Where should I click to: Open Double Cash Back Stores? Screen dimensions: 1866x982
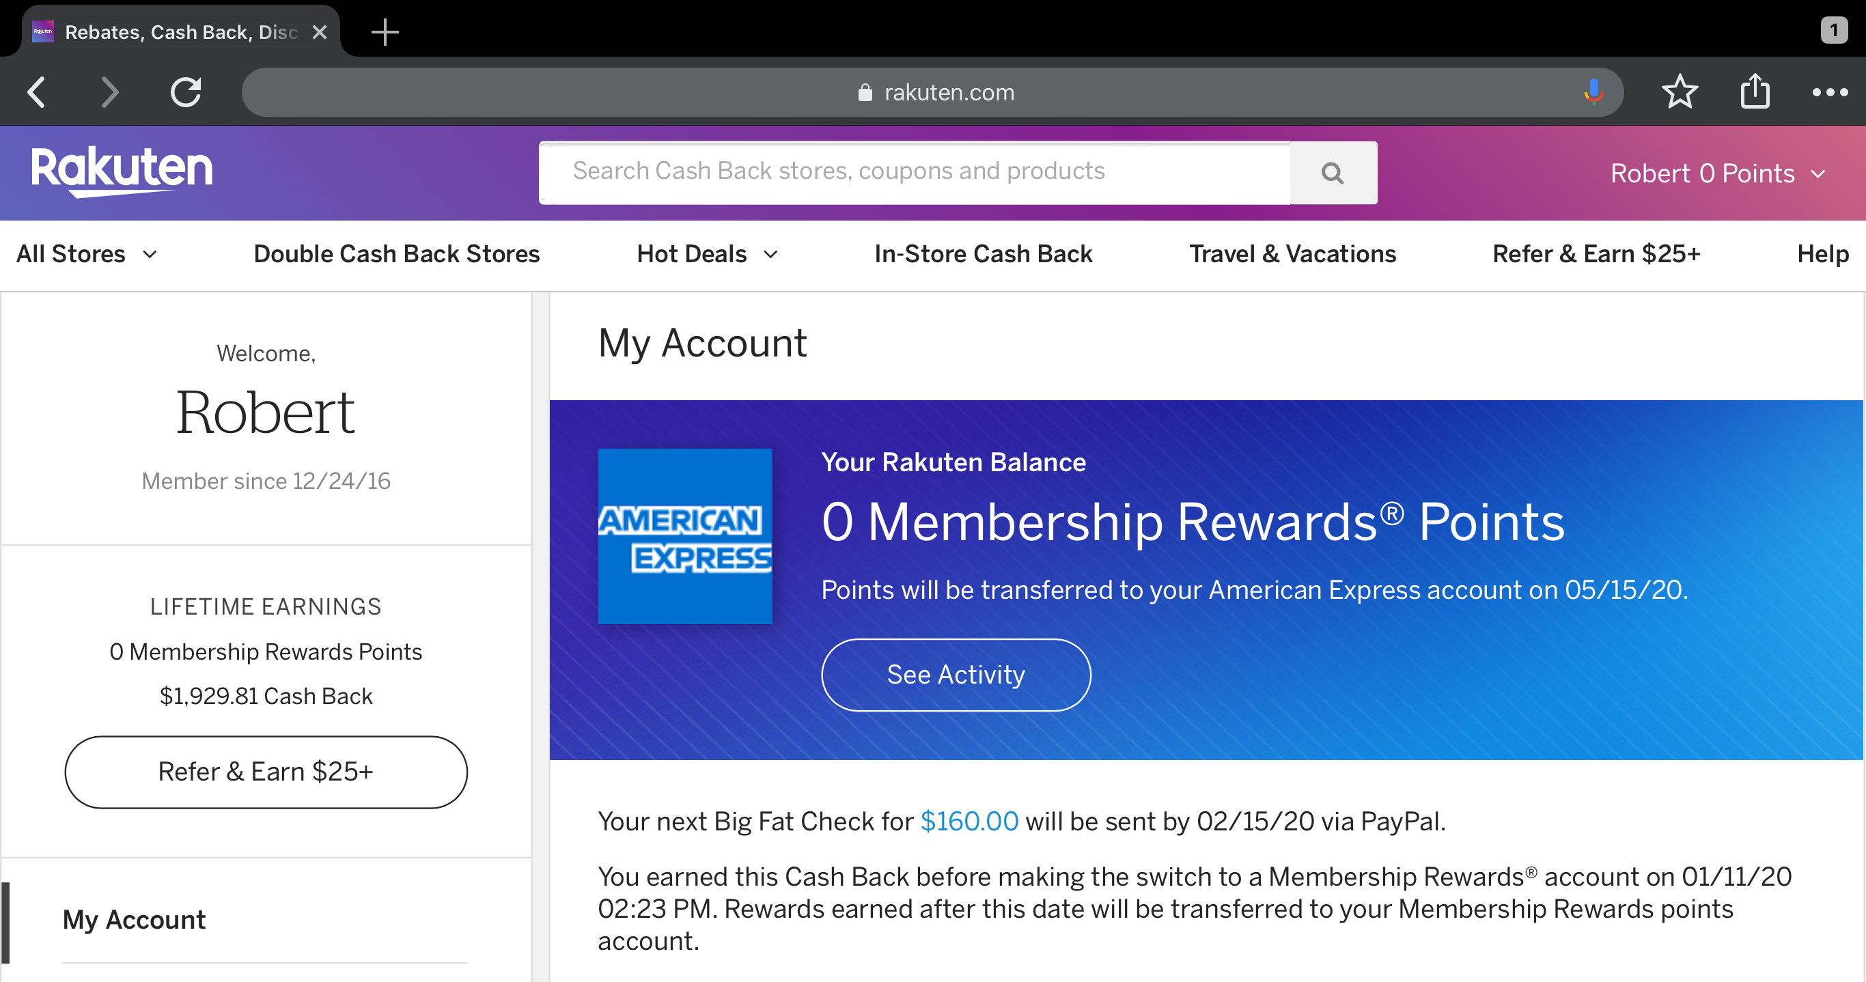coord(396,253)
